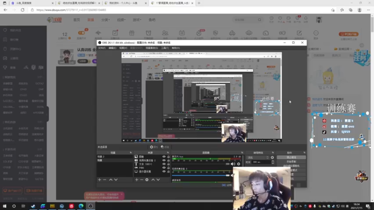Viewport: 374px width, 210px height.
Task: Click the Windows Start button
Action: click(5, 206)
